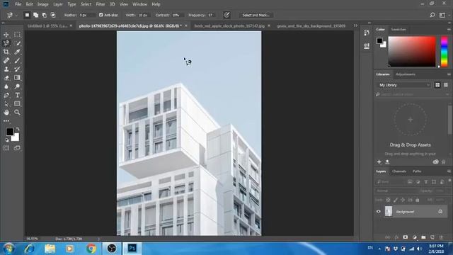Viewport: 453px width, 255px height.
Task: Choose Add to selection mode
Action: point(36,15)
